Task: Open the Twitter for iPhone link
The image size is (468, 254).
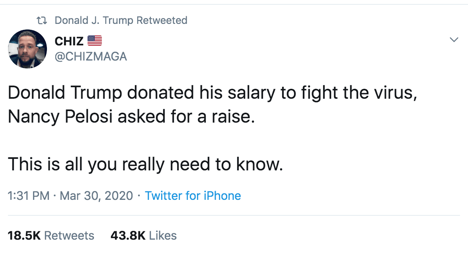Action: tap(193, 195)
